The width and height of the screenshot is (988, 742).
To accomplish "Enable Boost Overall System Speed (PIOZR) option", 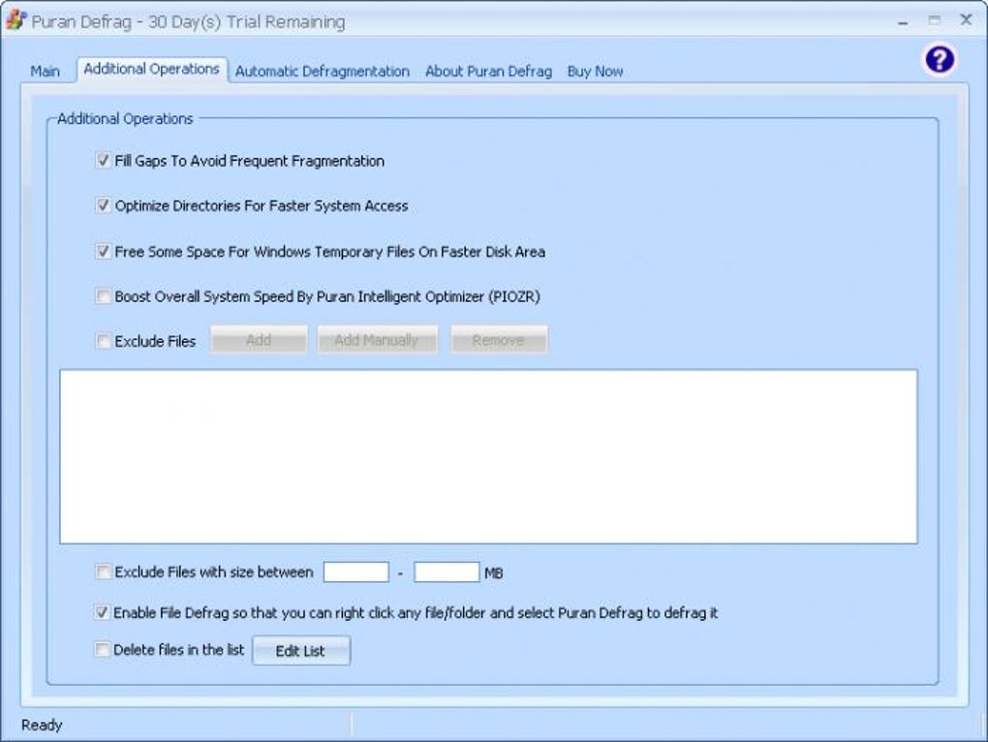I will tap(104, 296).
